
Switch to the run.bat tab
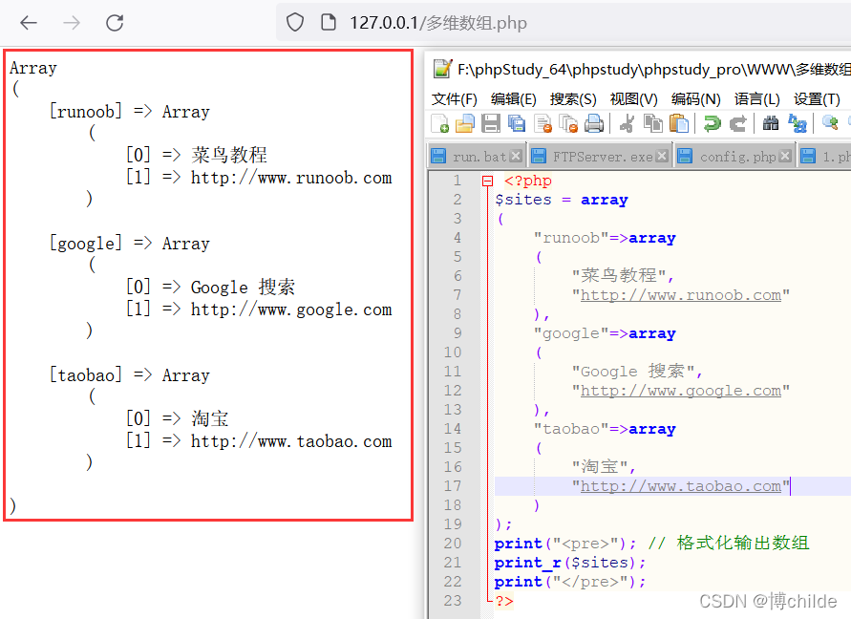click(x=477, y=157)
